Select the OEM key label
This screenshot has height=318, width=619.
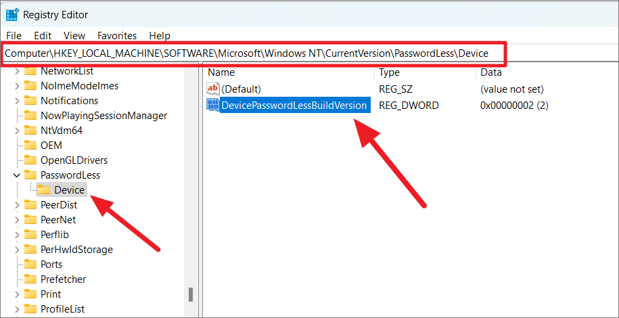click(x=51, y=145)
